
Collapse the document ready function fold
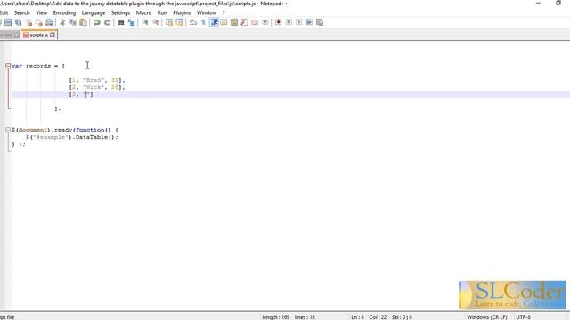[8, 130]
